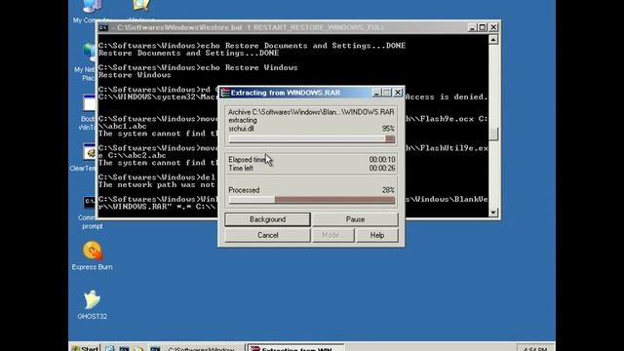Open the Start menu
624x351 pixels.
click(85, 348)
